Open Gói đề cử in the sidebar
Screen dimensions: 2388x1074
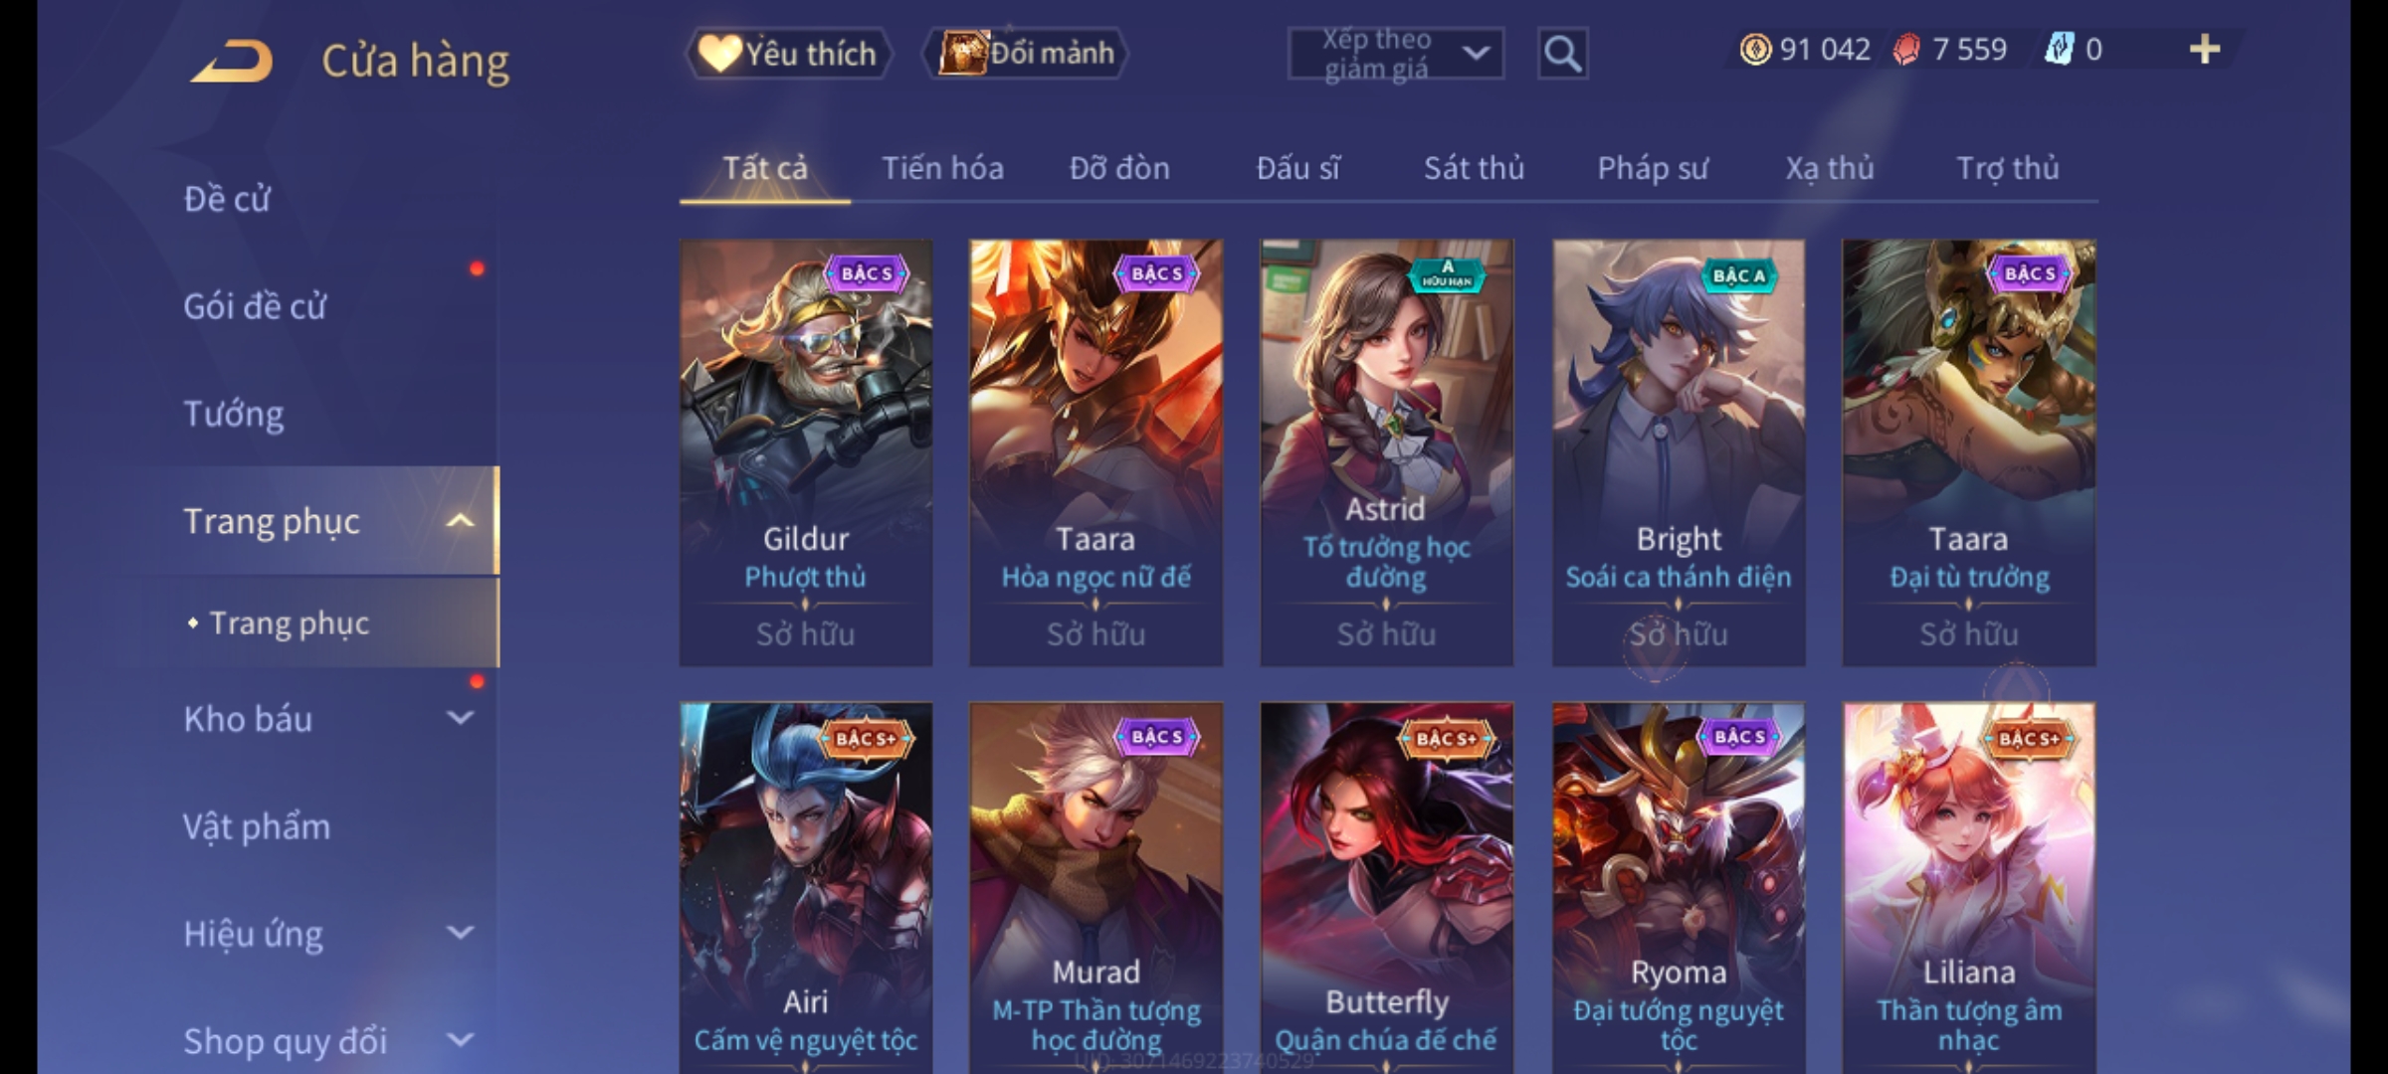255,306
